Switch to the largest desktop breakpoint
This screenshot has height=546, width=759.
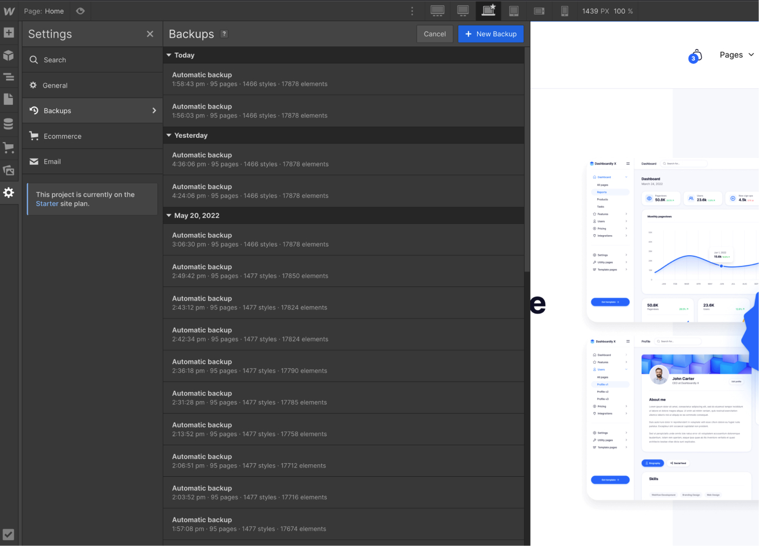click(438, 11)
